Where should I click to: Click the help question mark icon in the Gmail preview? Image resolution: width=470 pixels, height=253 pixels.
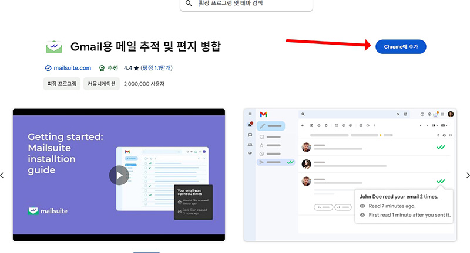click(x=422, y=114)
